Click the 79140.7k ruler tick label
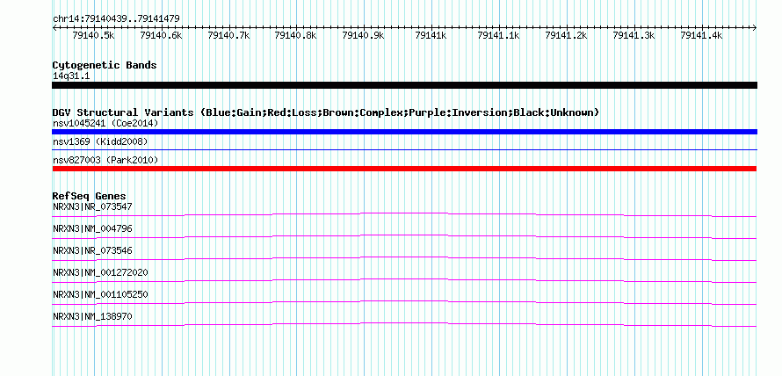Viewport: 782px width, 376px height. tap(228, 35)
